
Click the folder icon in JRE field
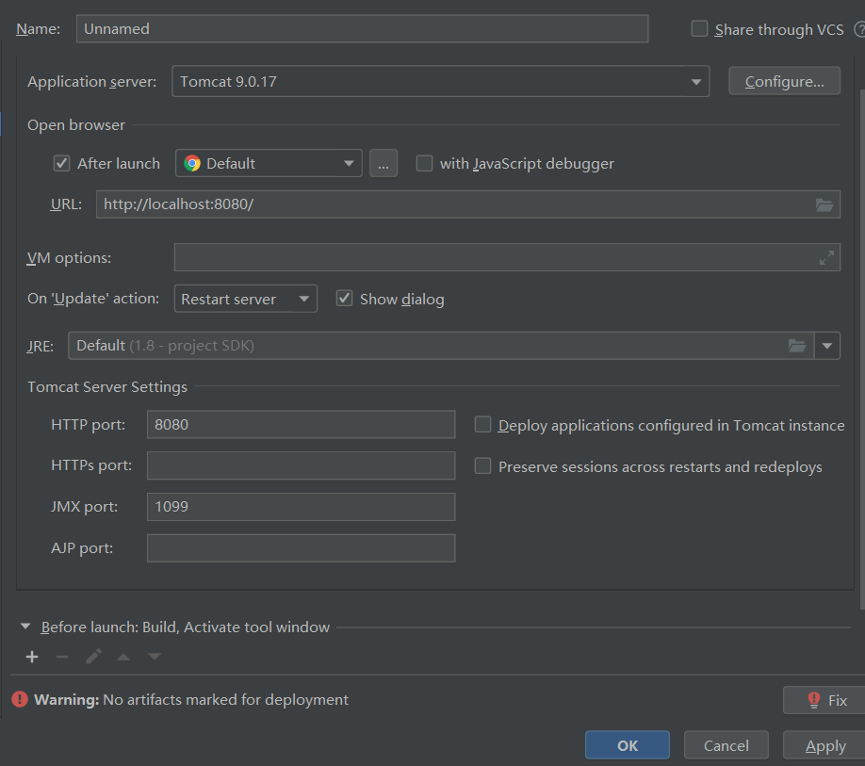(x=797, y=346)
